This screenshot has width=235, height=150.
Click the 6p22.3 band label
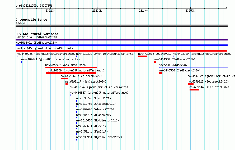21,23
